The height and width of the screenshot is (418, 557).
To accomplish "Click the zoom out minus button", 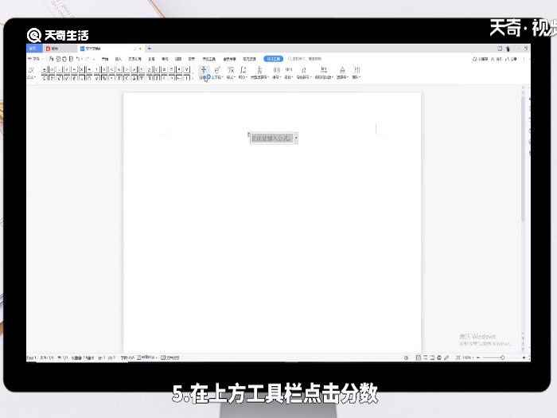I will (x=478, y=357).
